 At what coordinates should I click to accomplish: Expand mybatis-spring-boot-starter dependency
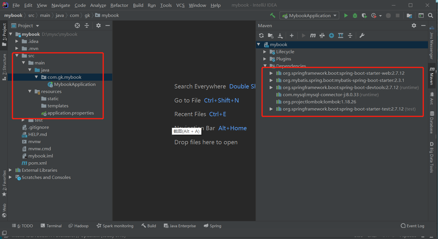click(x=271, y=80)
